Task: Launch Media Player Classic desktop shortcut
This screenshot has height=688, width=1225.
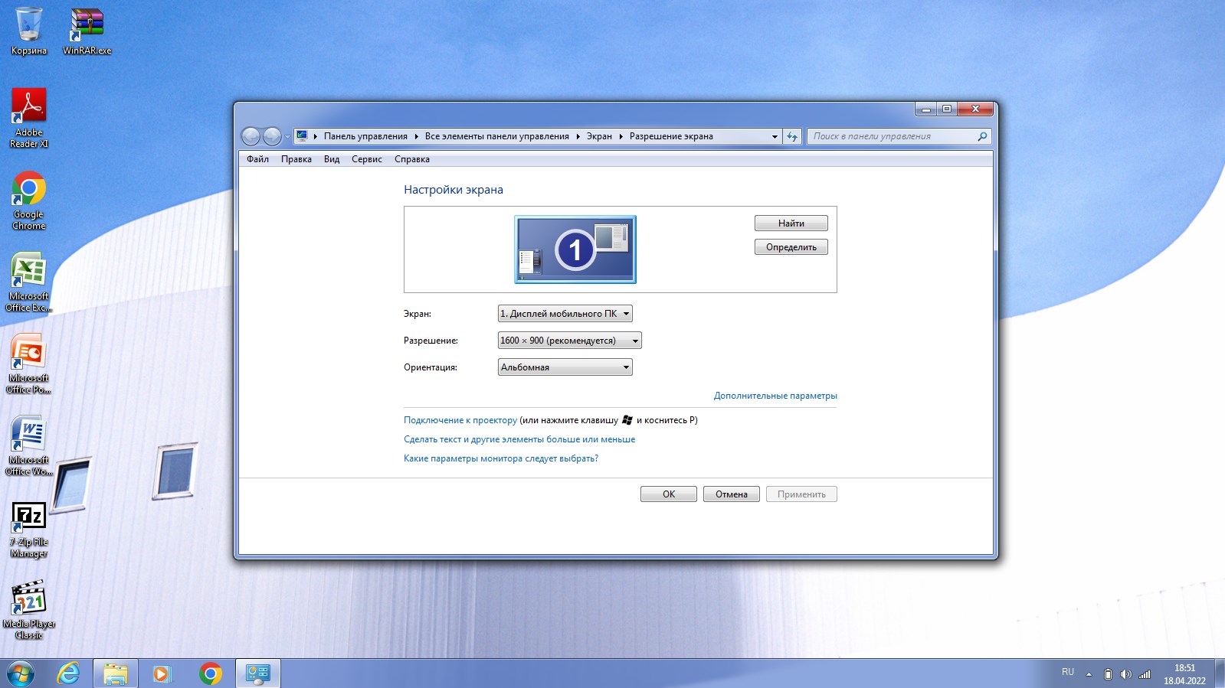Action: (29, 610)
